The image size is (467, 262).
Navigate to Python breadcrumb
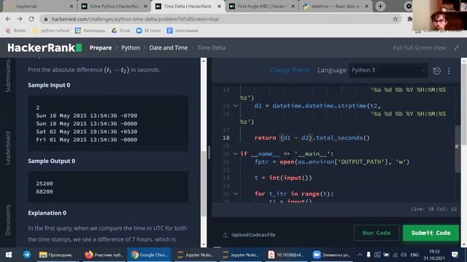pyautogui.click(x=131, y=48)
